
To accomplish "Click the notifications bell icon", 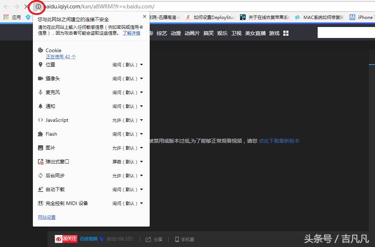I will (x=41, y=106).
